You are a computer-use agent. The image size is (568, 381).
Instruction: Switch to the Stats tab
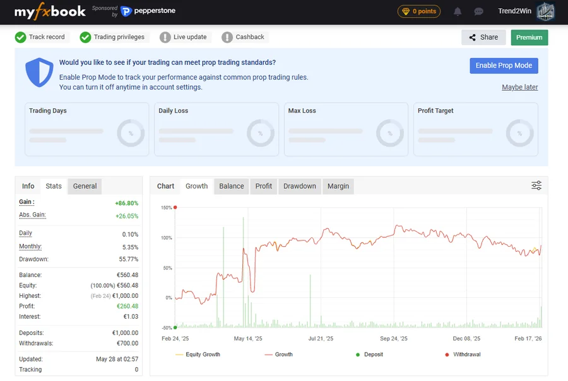54,186
